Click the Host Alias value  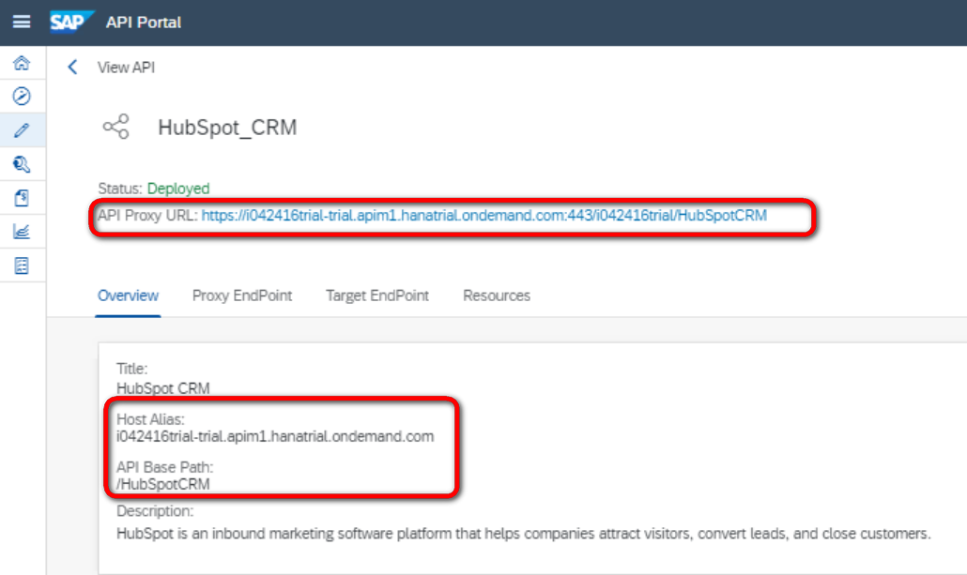tap(275, 436)
